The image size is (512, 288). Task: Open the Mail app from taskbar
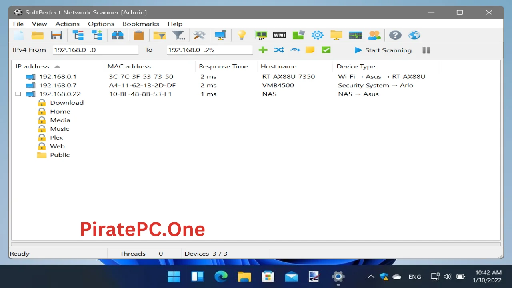pos(291,276)
